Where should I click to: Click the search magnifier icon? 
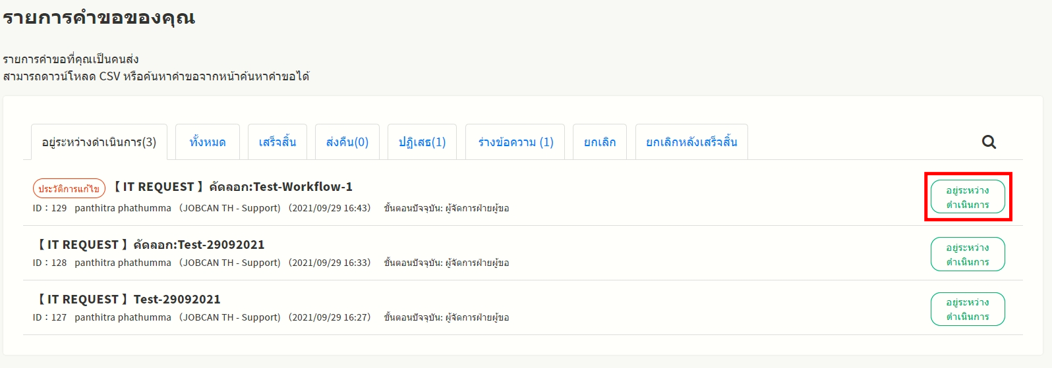coord(989,142)
